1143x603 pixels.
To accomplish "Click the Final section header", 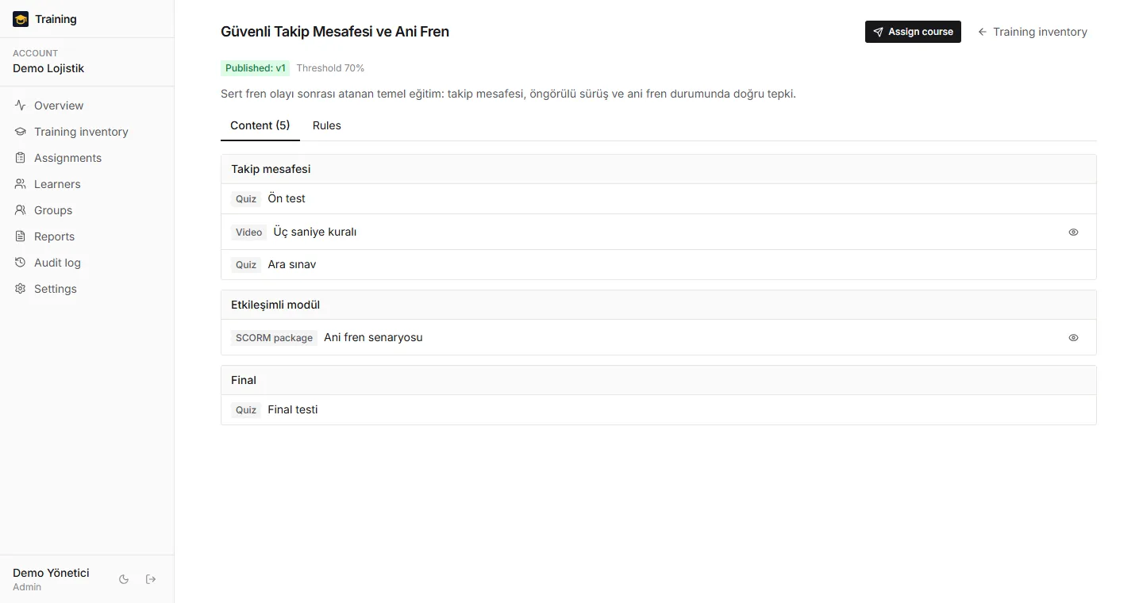I will click(x=659, y=380).
